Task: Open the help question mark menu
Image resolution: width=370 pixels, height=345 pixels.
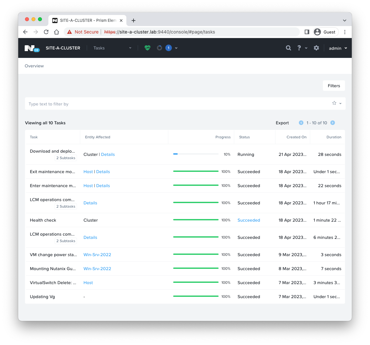Action: [x=299, y=48]
